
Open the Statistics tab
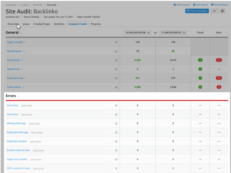click(59, 24)
